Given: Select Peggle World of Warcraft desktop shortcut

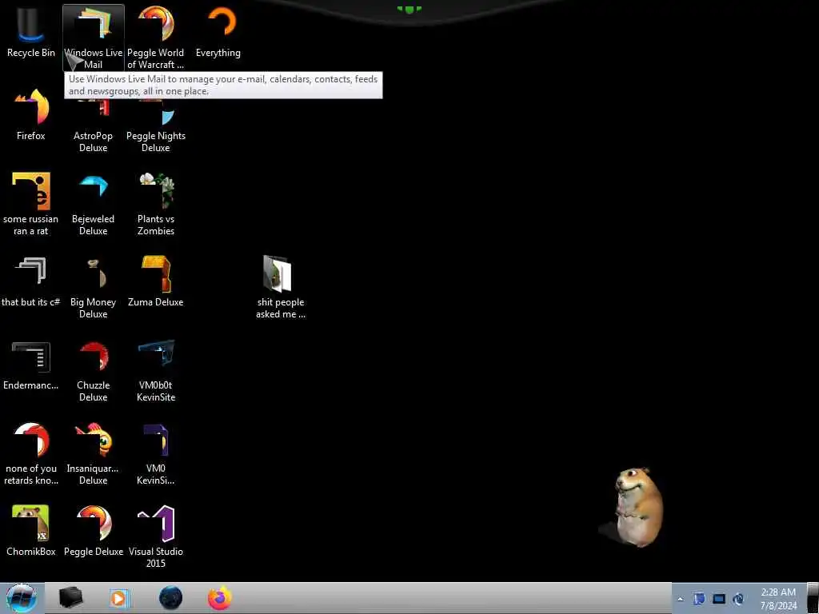Looking at the screenshot, I should point(156,37).
